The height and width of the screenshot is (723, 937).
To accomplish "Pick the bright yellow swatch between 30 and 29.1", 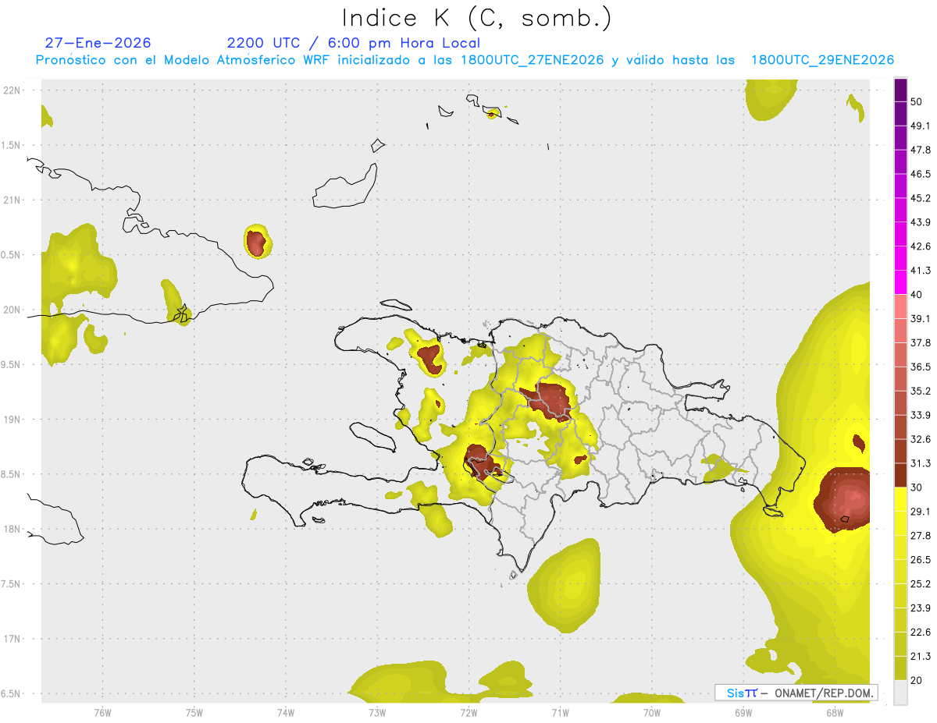I will (x=900, y=499).
